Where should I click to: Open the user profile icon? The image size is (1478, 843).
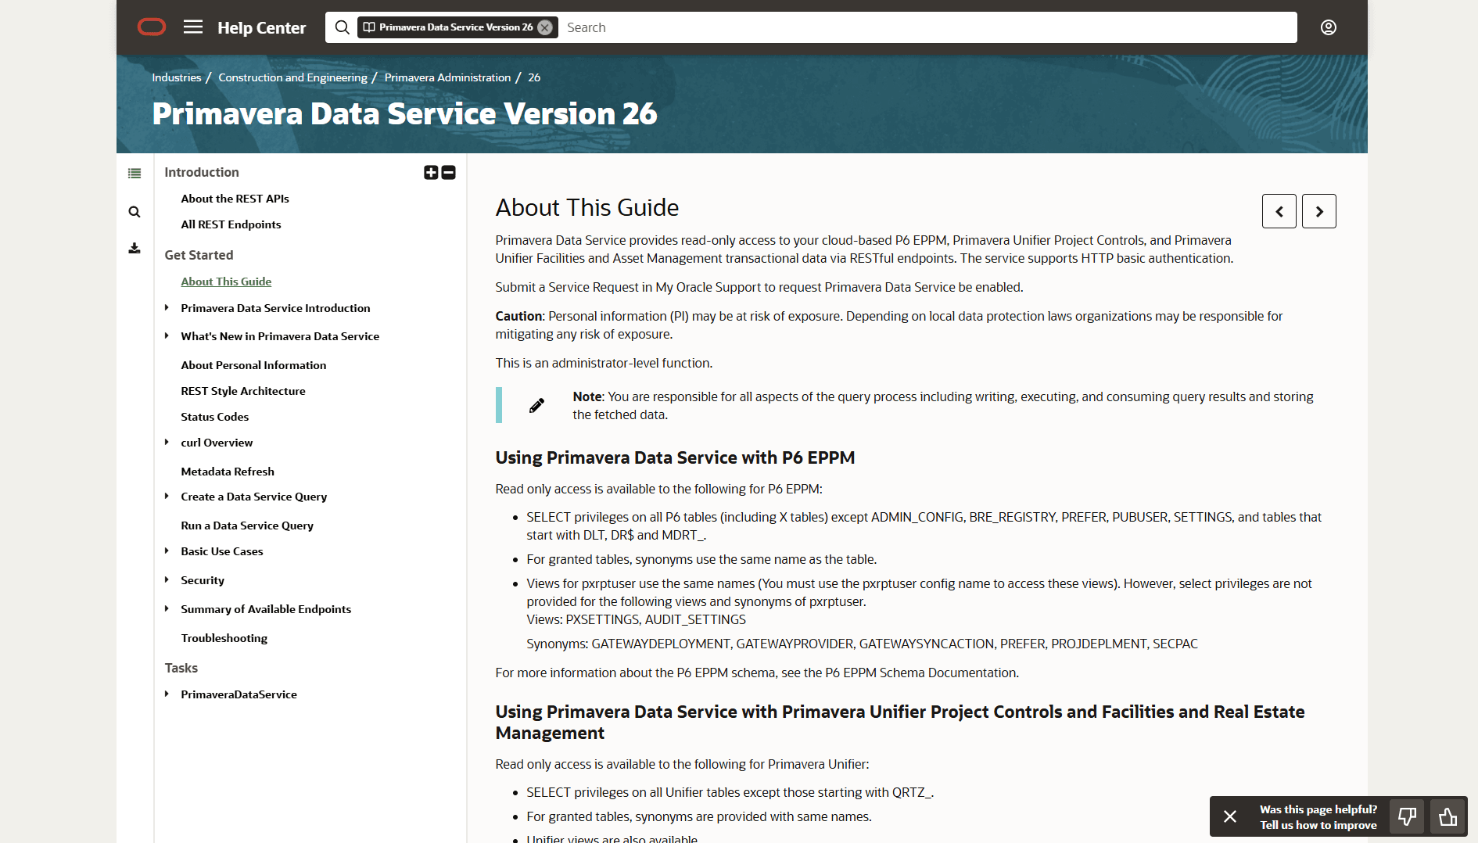tap(1329, 27)
